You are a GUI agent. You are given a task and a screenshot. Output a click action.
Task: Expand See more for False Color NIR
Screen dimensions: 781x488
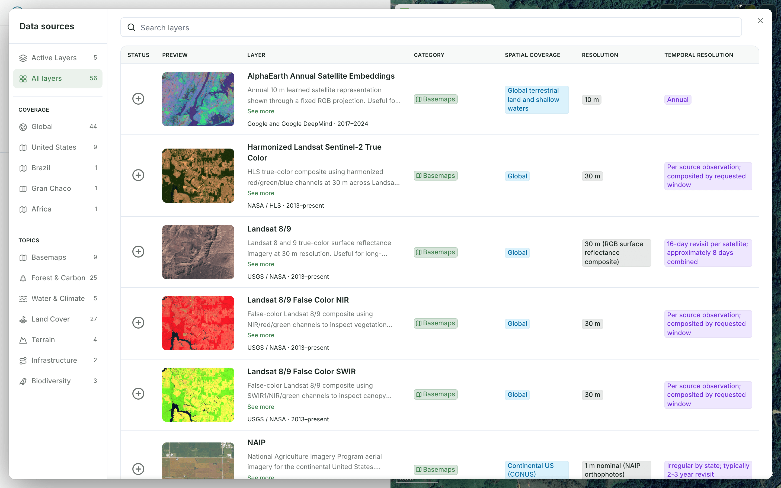pos(261,335)
